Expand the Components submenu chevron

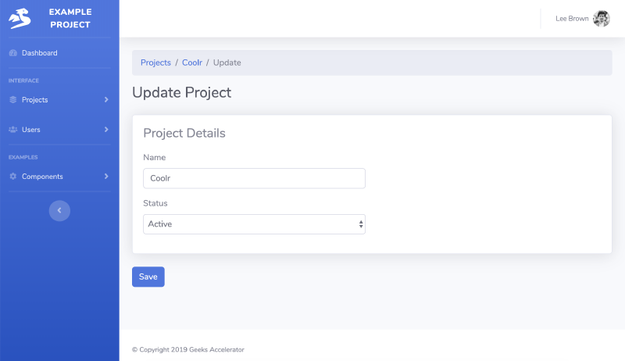[x=106, y=177]
